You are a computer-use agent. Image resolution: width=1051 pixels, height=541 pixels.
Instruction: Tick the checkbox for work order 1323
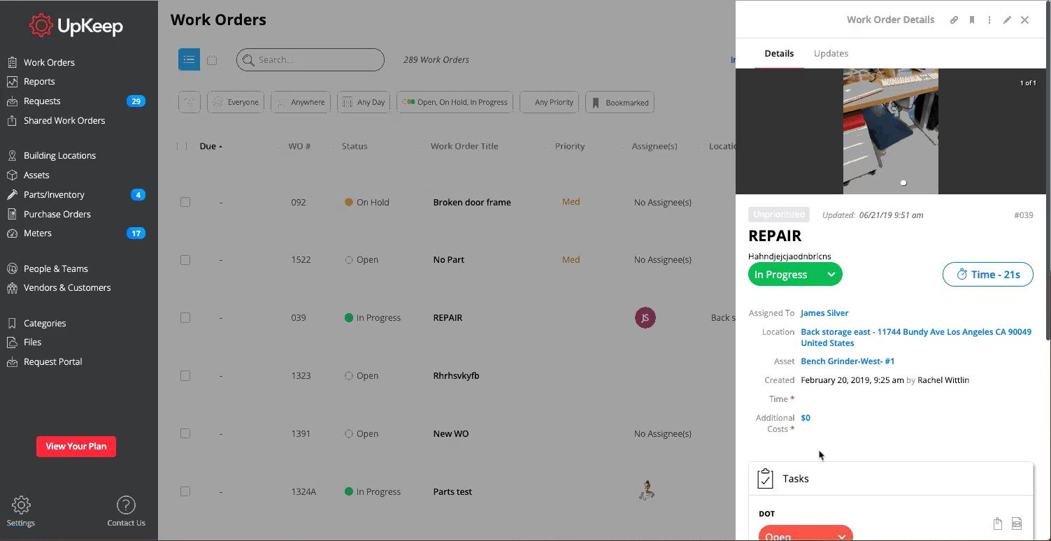click(x=185, y=375)
